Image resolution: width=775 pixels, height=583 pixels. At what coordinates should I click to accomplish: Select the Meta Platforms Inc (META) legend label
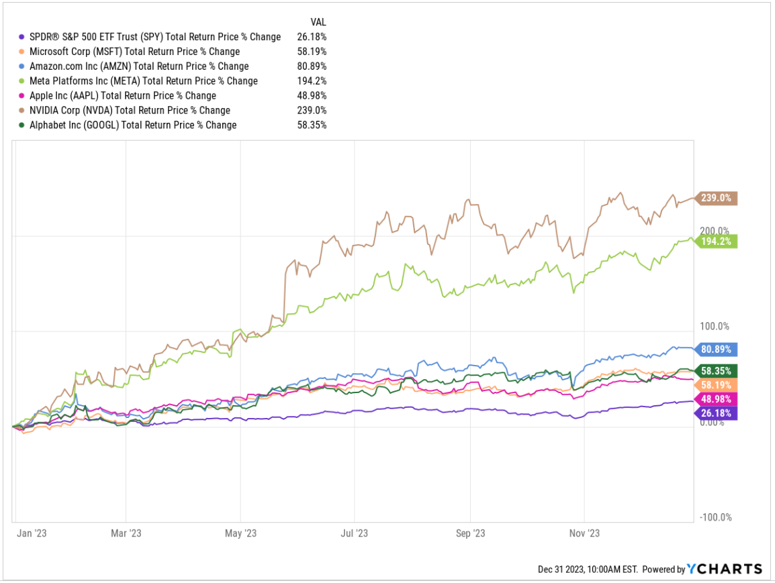click(x=142, y=81)
